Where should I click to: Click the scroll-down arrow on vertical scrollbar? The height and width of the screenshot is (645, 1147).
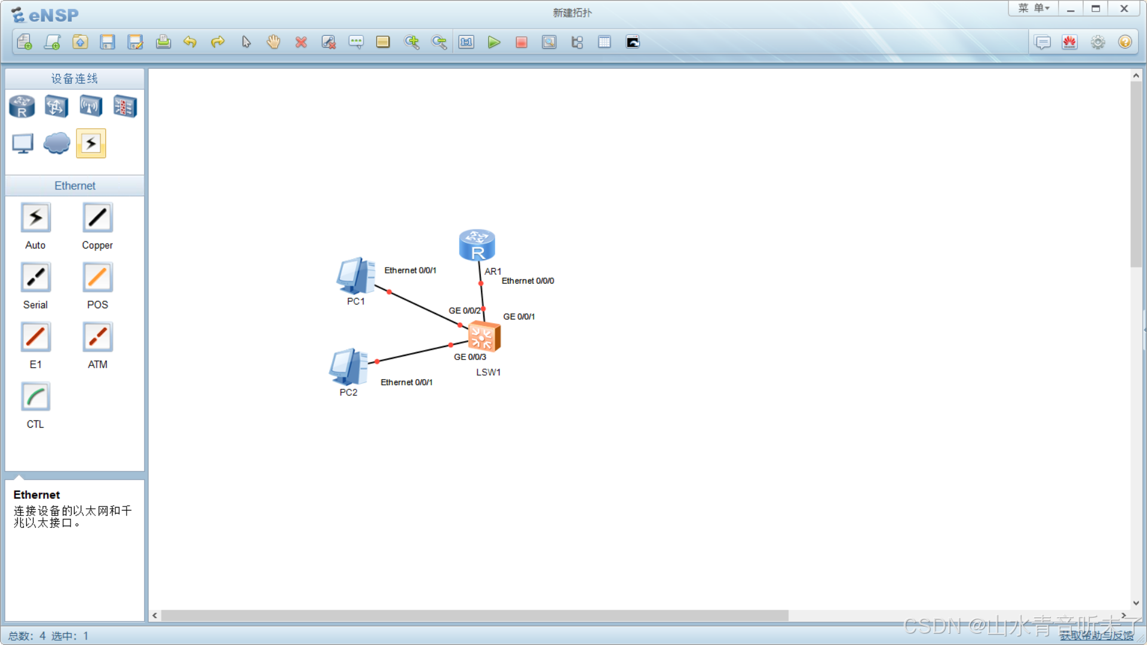(1136, 603)
